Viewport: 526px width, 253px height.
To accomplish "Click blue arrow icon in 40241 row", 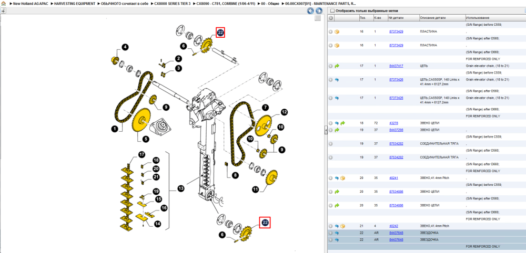I will tap(337, 178).
